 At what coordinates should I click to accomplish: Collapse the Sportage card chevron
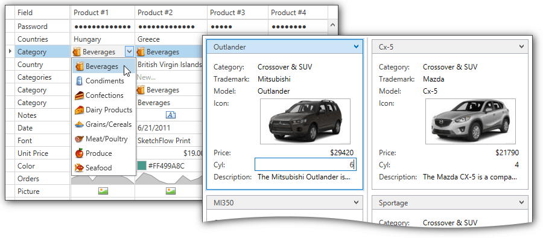(x=521, y=202)
